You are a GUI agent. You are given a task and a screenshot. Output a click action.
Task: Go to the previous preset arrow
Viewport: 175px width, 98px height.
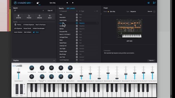click(67, 3)
